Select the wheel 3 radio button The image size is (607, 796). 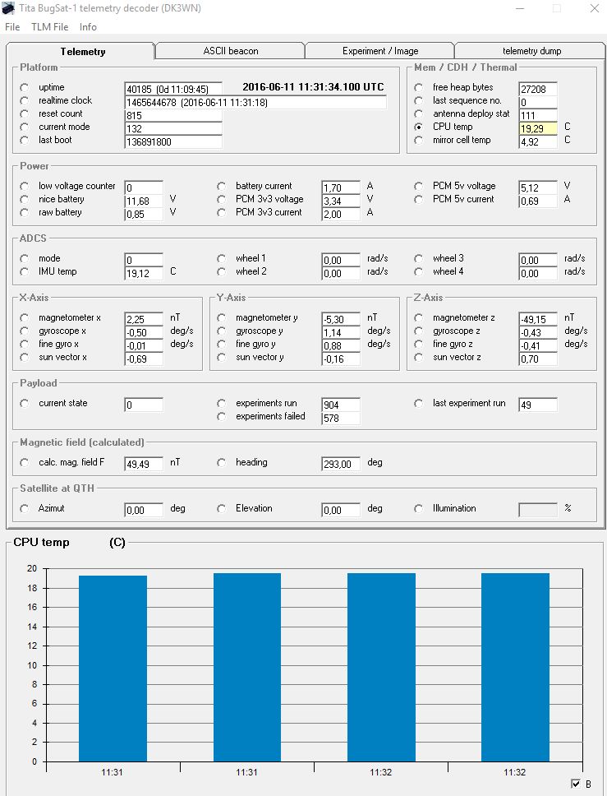pos(418,258)
